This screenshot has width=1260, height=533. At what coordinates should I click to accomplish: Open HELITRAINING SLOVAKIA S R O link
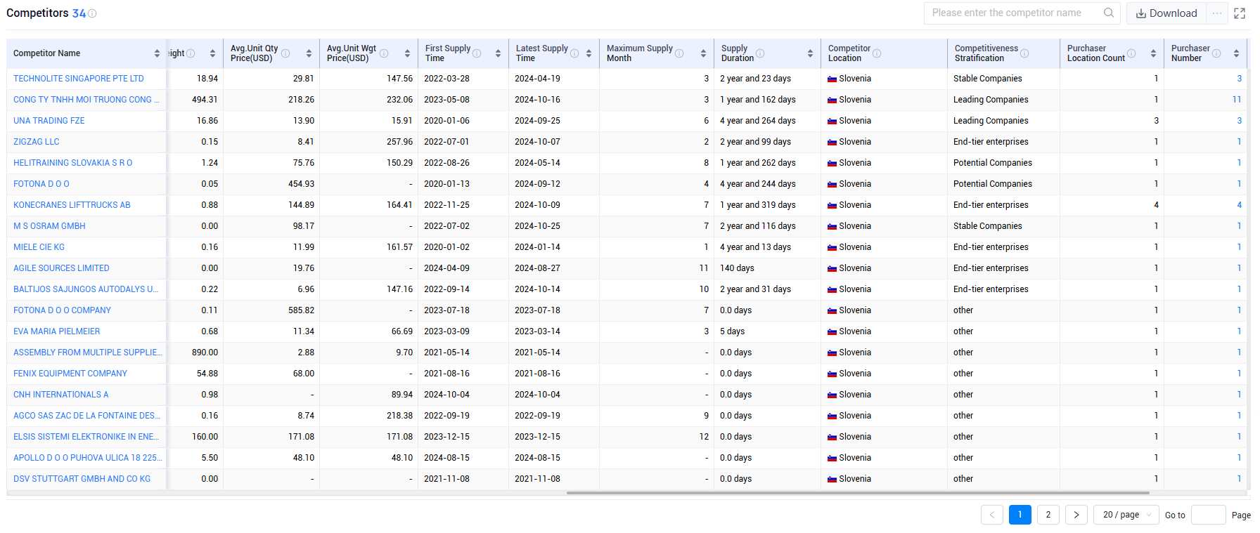click(x=73, y=163)
